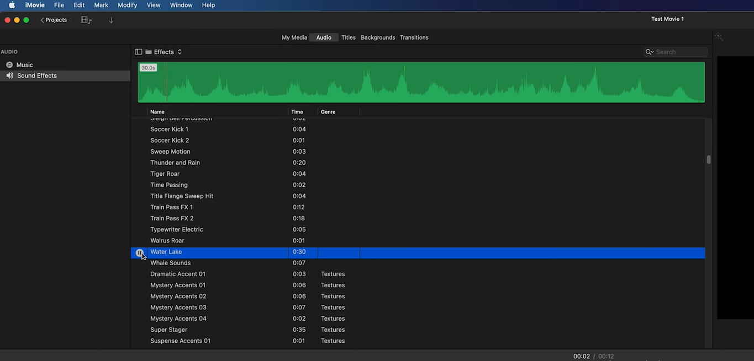Open the Modify menu

[127, 5]
